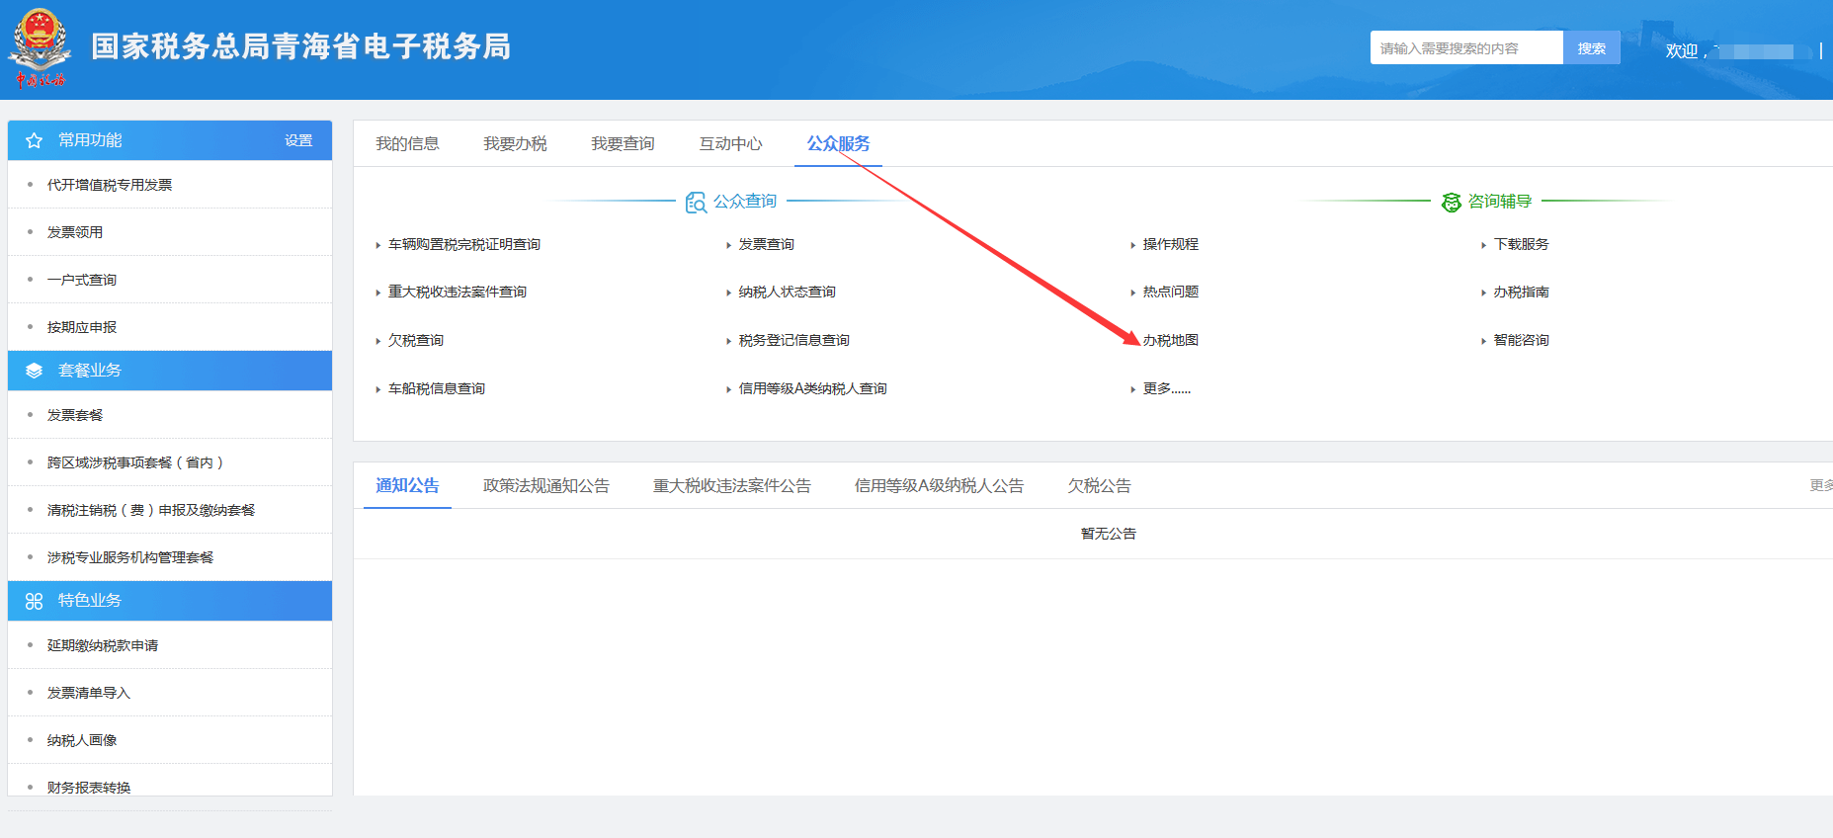Switch to the 互动中心 tab

(730, 143)
